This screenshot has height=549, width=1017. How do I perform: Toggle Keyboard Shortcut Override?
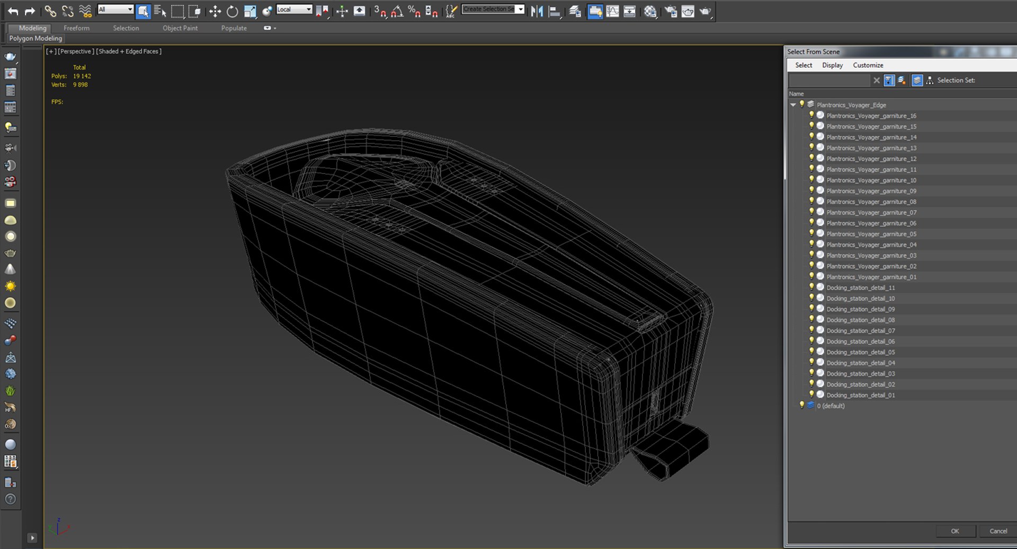[x=360, y=11]
